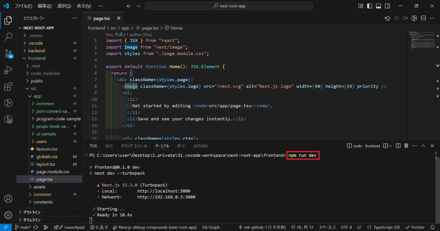Split the terminal
The image size is (440, 231).
coord(398,146)
